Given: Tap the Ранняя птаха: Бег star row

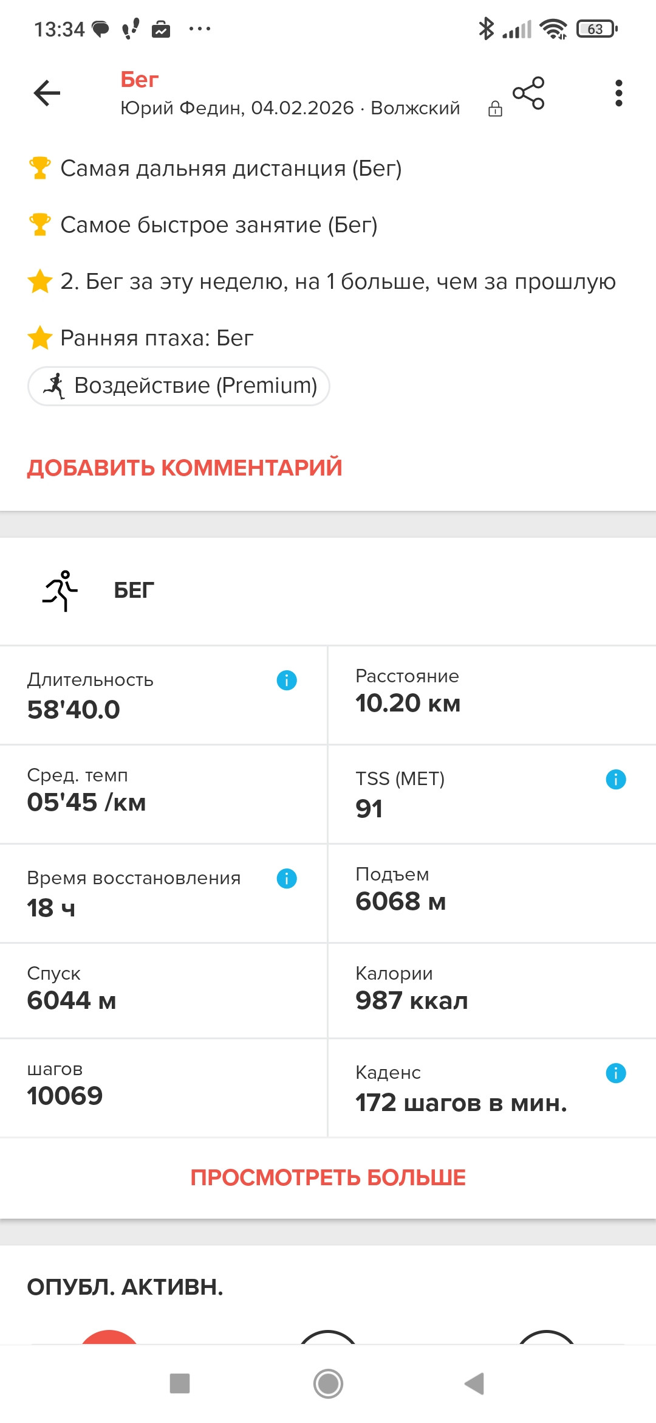Looking at the screenshot, I should (x=141, y=338).
